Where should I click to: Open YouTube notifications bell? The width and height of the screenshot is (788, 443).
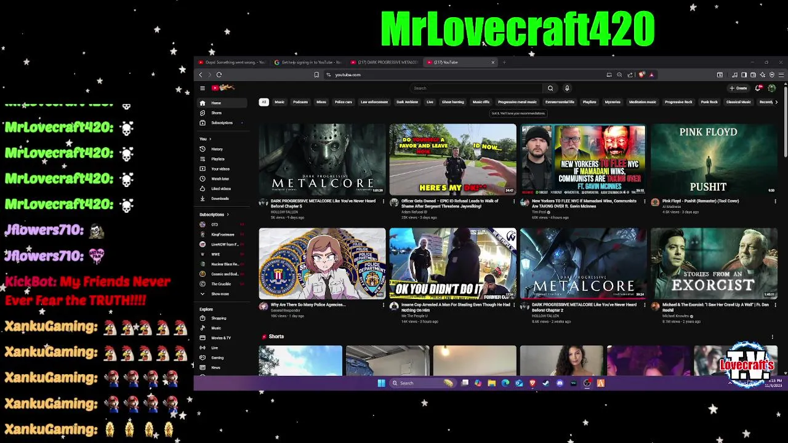[758, 88]
